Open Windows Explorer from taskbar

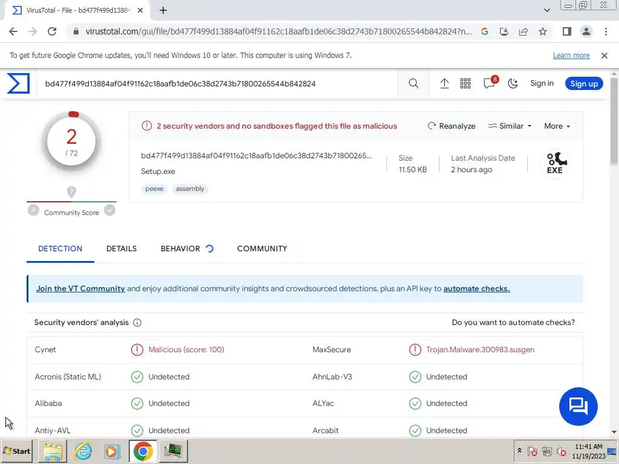53,451
